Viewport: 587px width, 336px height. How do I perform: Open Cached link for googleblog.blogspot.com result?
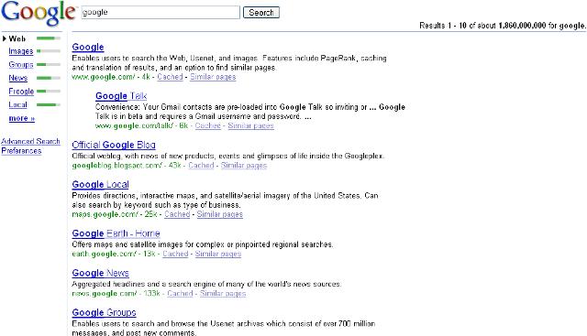(201, 166)
